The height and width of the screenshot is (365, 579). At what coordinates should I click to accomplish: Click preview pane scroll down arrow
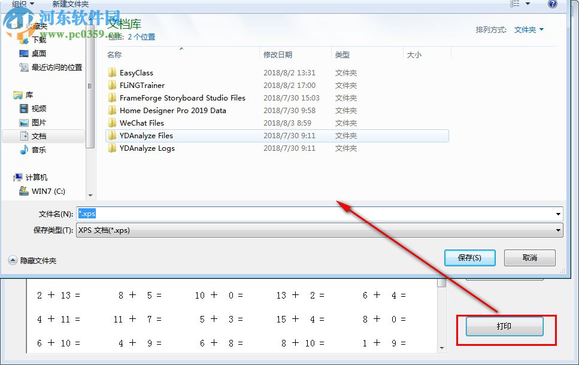[x=442, y=348]
